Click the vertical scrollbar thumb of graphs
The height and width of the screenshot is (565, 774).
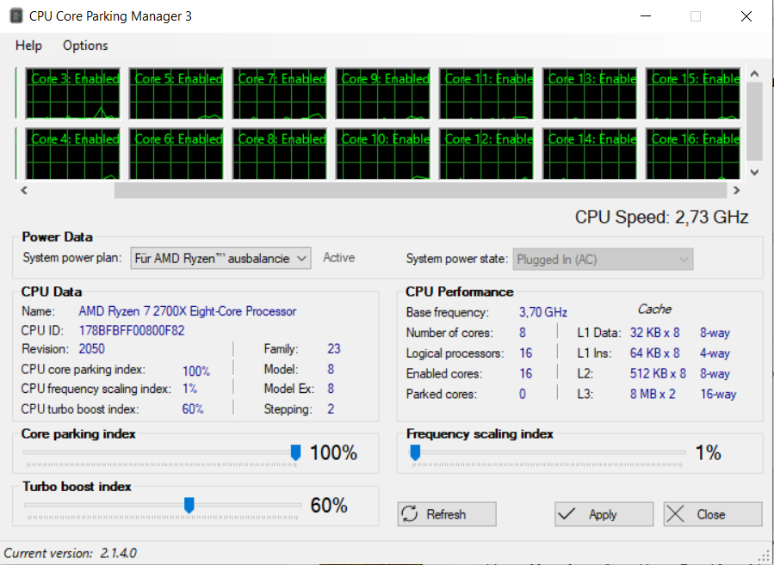[x=754, y=121]
